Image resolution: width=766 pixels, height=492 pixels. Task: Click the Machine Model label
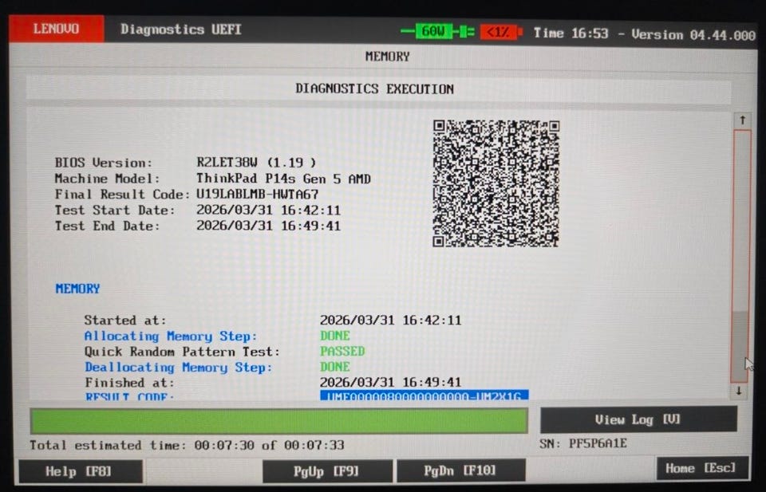pos(108,179)
